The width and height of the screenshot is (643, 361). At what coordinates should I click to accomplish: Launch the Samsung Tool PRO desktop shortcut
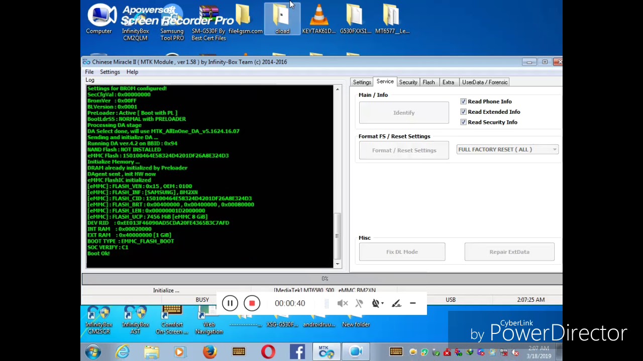(172, 23)
